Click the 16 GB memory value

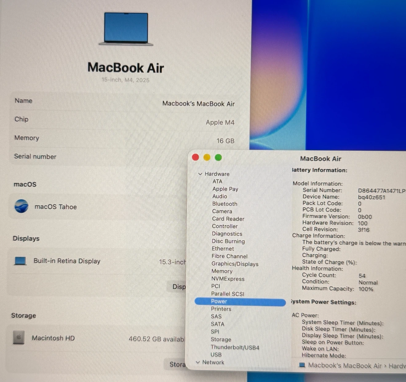click(x=225, y=141)
